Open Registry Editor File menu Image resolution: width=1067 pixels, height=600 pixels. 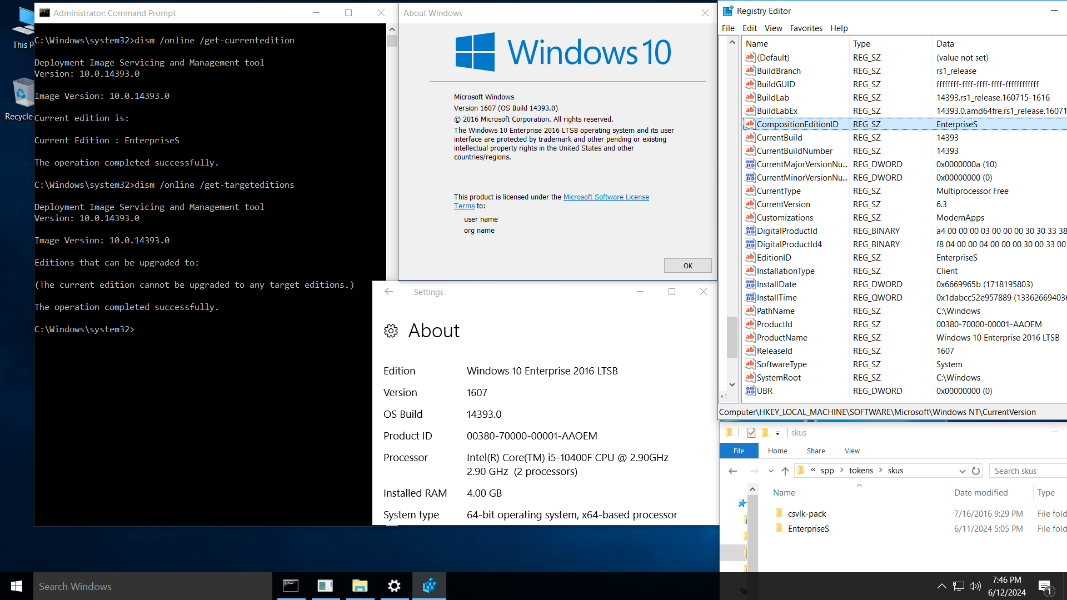[728, 28]
